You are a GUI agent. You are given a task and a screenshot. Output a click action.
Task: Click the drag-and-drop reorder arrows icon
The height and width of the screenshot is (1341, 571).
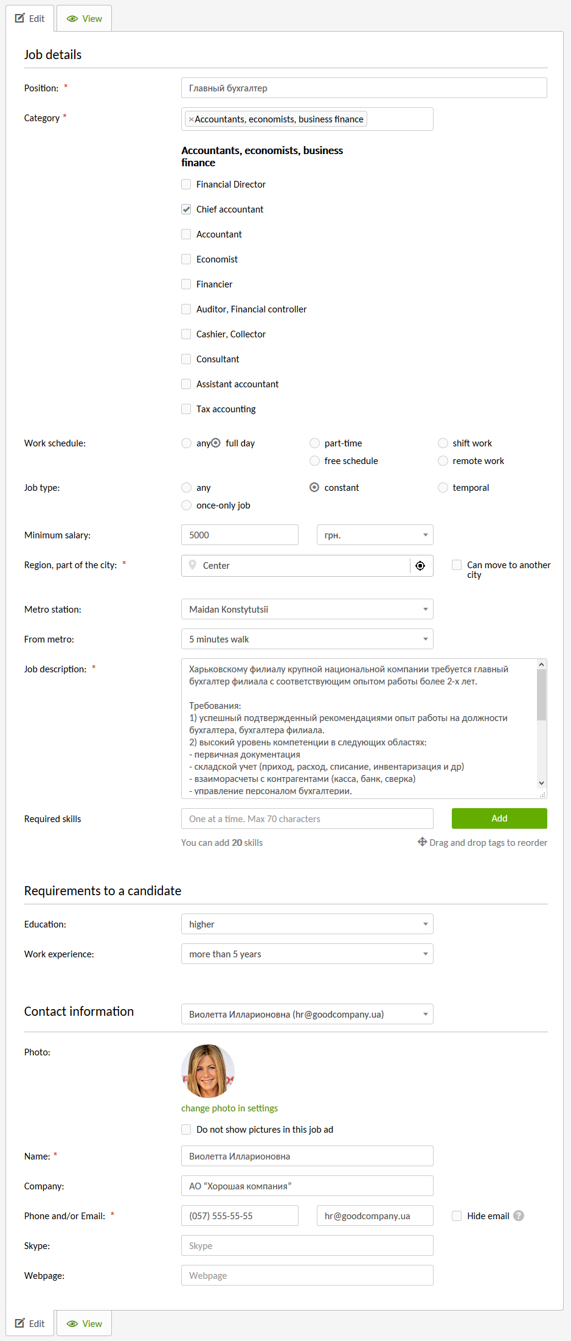pyautogui.click(x=422, y=842)
